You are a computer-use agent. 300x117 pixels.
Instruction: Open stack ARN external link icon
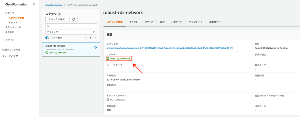pyautogui.click(x=231, y=48)
